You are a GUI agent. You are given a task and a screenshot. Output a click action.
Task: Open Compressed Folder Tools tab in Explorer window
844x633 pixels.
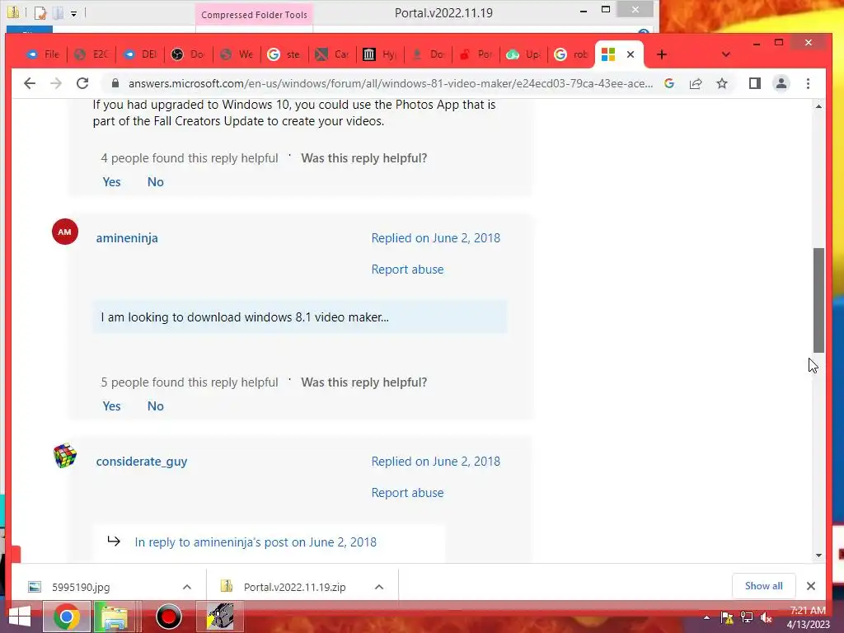[x=254, y=15]
